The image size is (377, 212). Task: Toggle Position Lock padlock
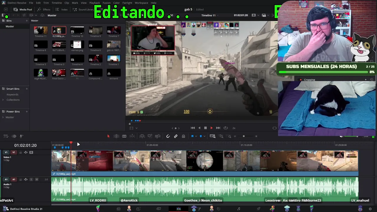[183, 136]
